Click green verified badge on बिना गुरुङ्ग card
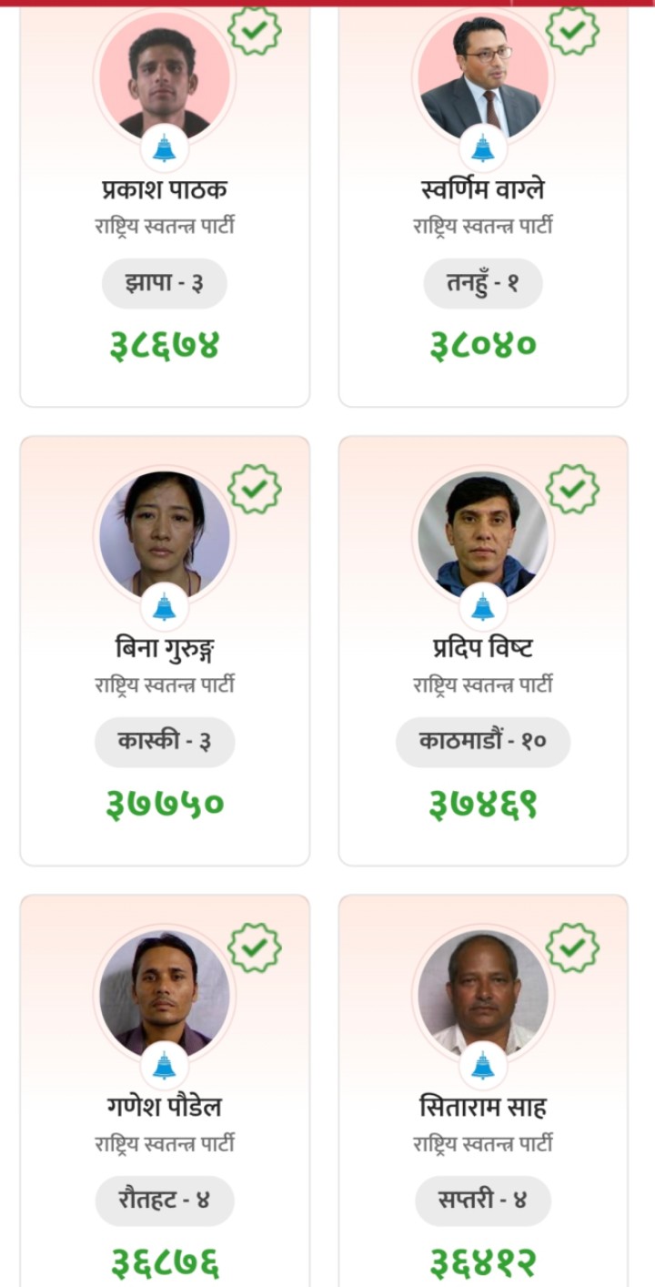Image resolution: width=655 pixels, height=1287 pixels. [x=255, y=489]
